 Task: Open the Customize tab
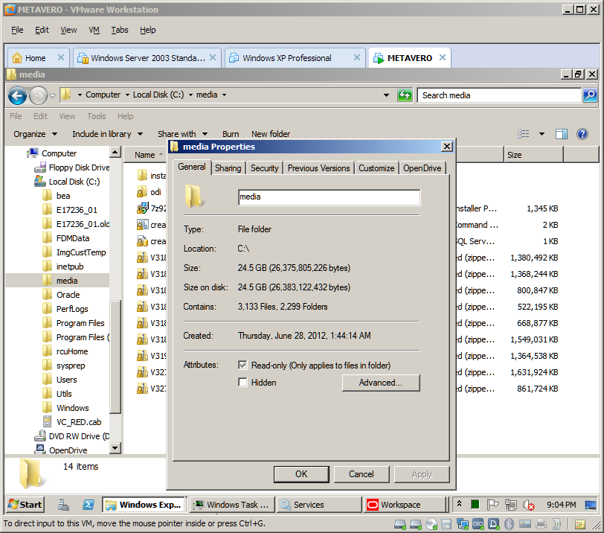point(376,168)
